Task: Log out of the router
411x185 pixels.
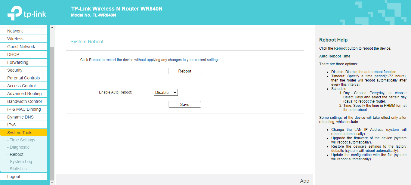Action: [14, 177]
